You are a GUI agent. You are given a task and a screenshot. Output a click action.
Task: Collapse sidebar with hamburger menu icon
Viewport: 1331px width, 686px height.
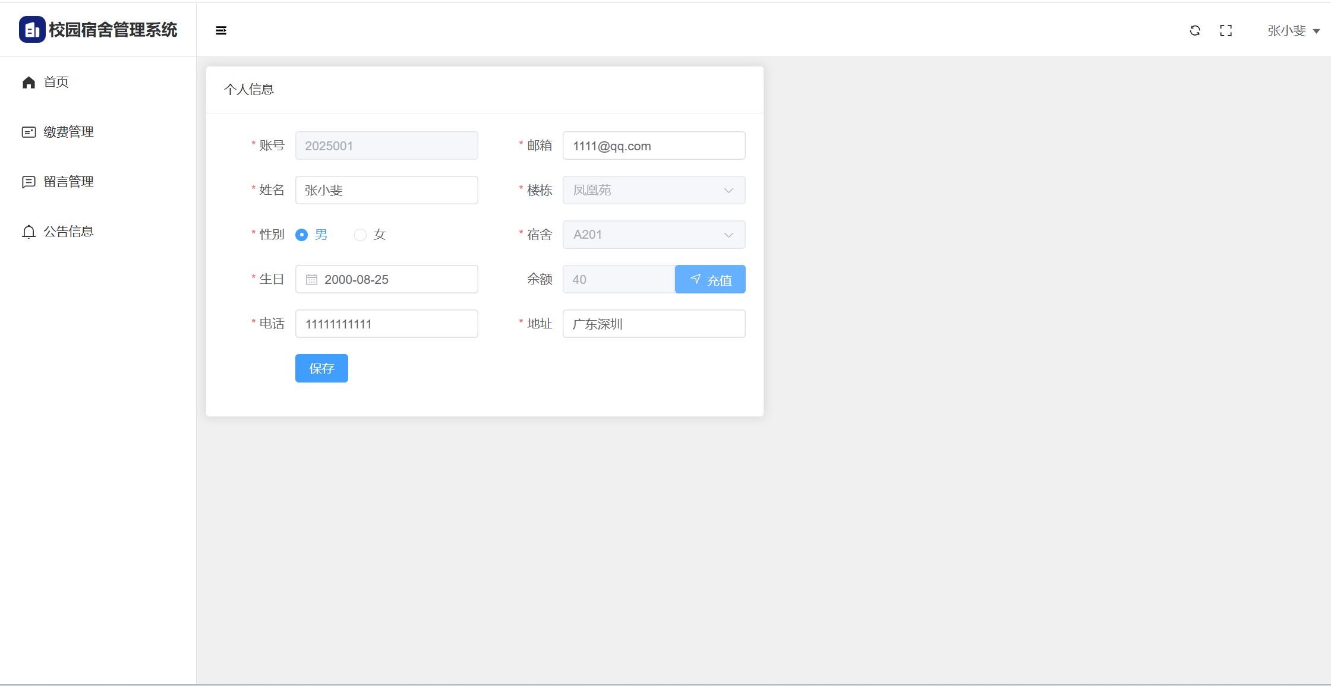[221, 30]
